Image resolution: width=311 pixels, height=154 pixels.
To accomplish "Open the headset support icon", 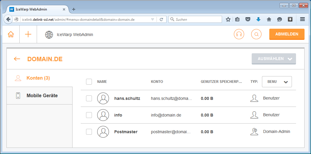I will click(239, 34).
